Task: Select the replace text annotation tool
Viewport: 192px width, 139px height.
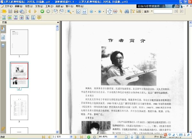Action: click(x=27, y=18)
